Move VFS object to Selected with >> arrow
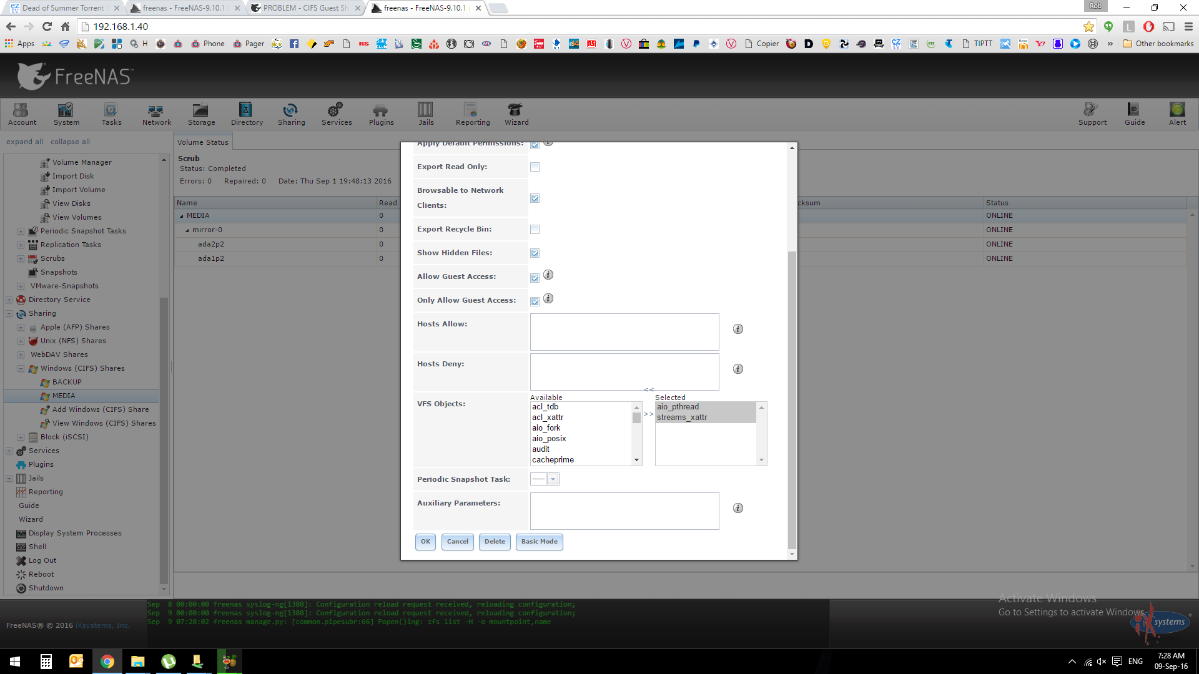1199x674 pixels. pyautogui.click(x=649, y=414)
